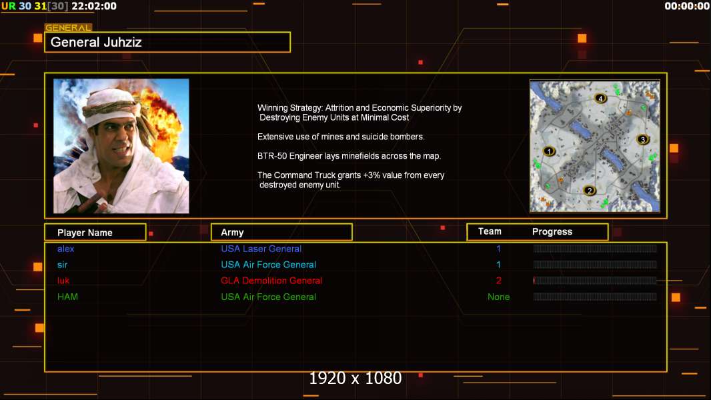This screenshot has height=400, width=711.
Task: Click the Progress column header label
Action: [x=552, y=231]
